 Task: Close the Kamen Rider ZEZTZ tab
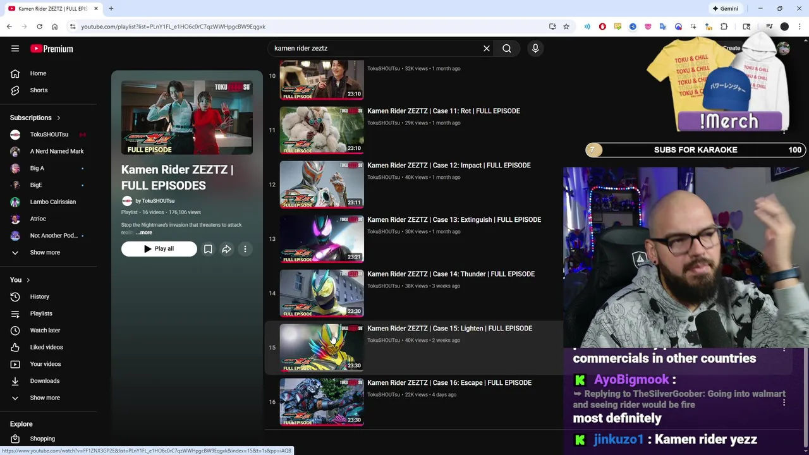(96, 9)
